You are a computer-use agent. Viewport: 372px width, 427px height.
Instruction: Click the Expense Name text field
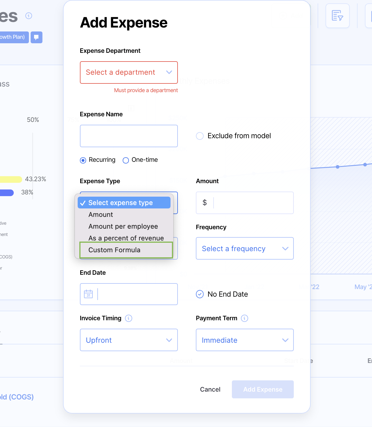(129, 136)
